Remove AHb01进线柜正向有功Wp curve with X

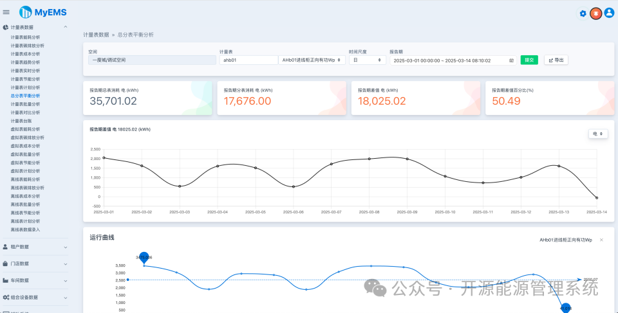pyautogui.click(x=601, y=240)
